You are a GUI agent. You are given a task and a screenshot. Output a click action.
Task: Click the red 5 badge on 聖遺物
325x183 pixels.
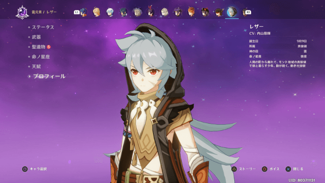pos(49,47)
